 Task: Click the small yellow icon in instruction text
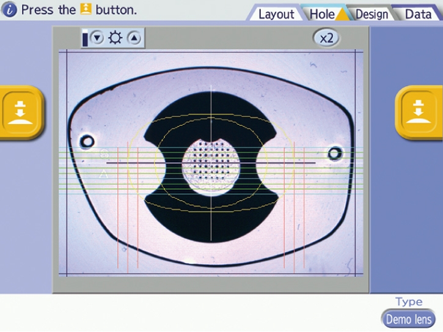pyautogui.click(x=86, y=10)
